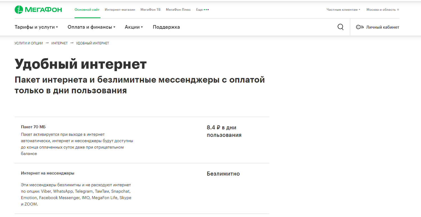Click the three dots next to Еще
This screenshot has height=217, width=421.
pyautogui.click(x=206, y=10)
